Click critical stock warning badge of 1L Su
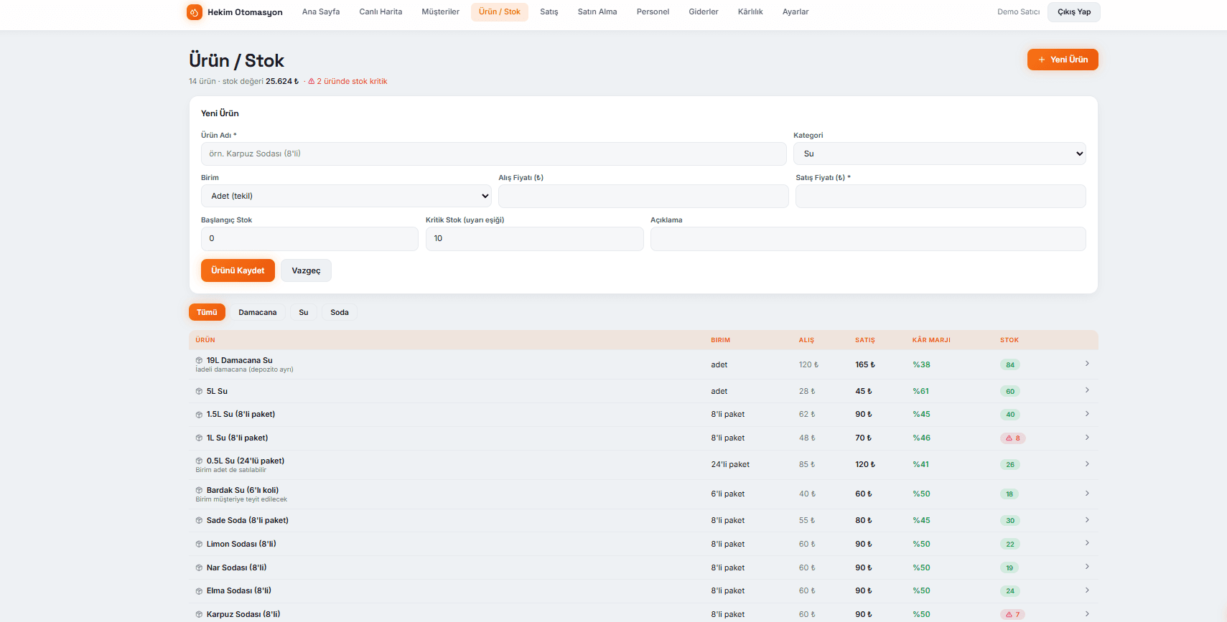 [1012, 438]
